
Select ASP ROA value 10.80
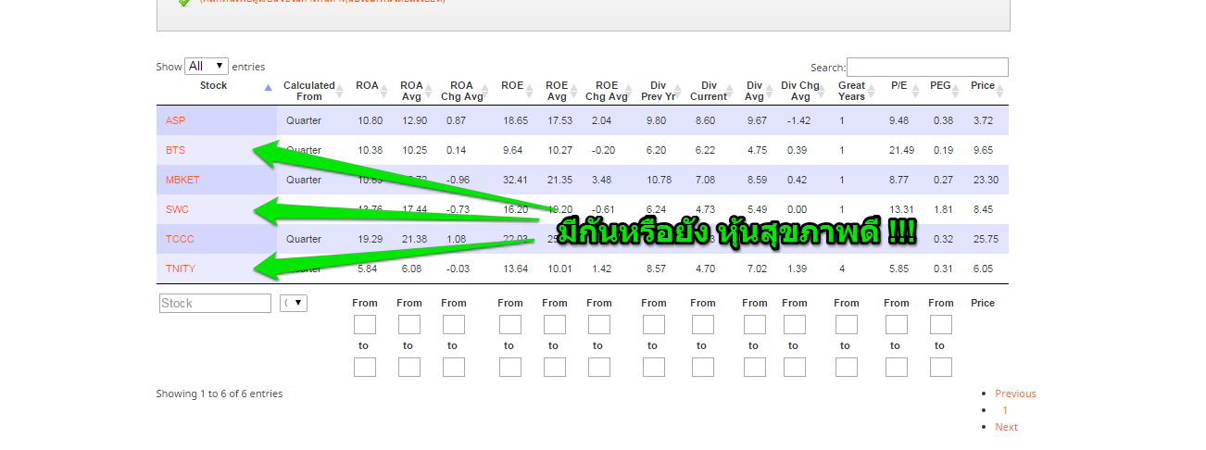pyautogui.click(x=371, y=120)
